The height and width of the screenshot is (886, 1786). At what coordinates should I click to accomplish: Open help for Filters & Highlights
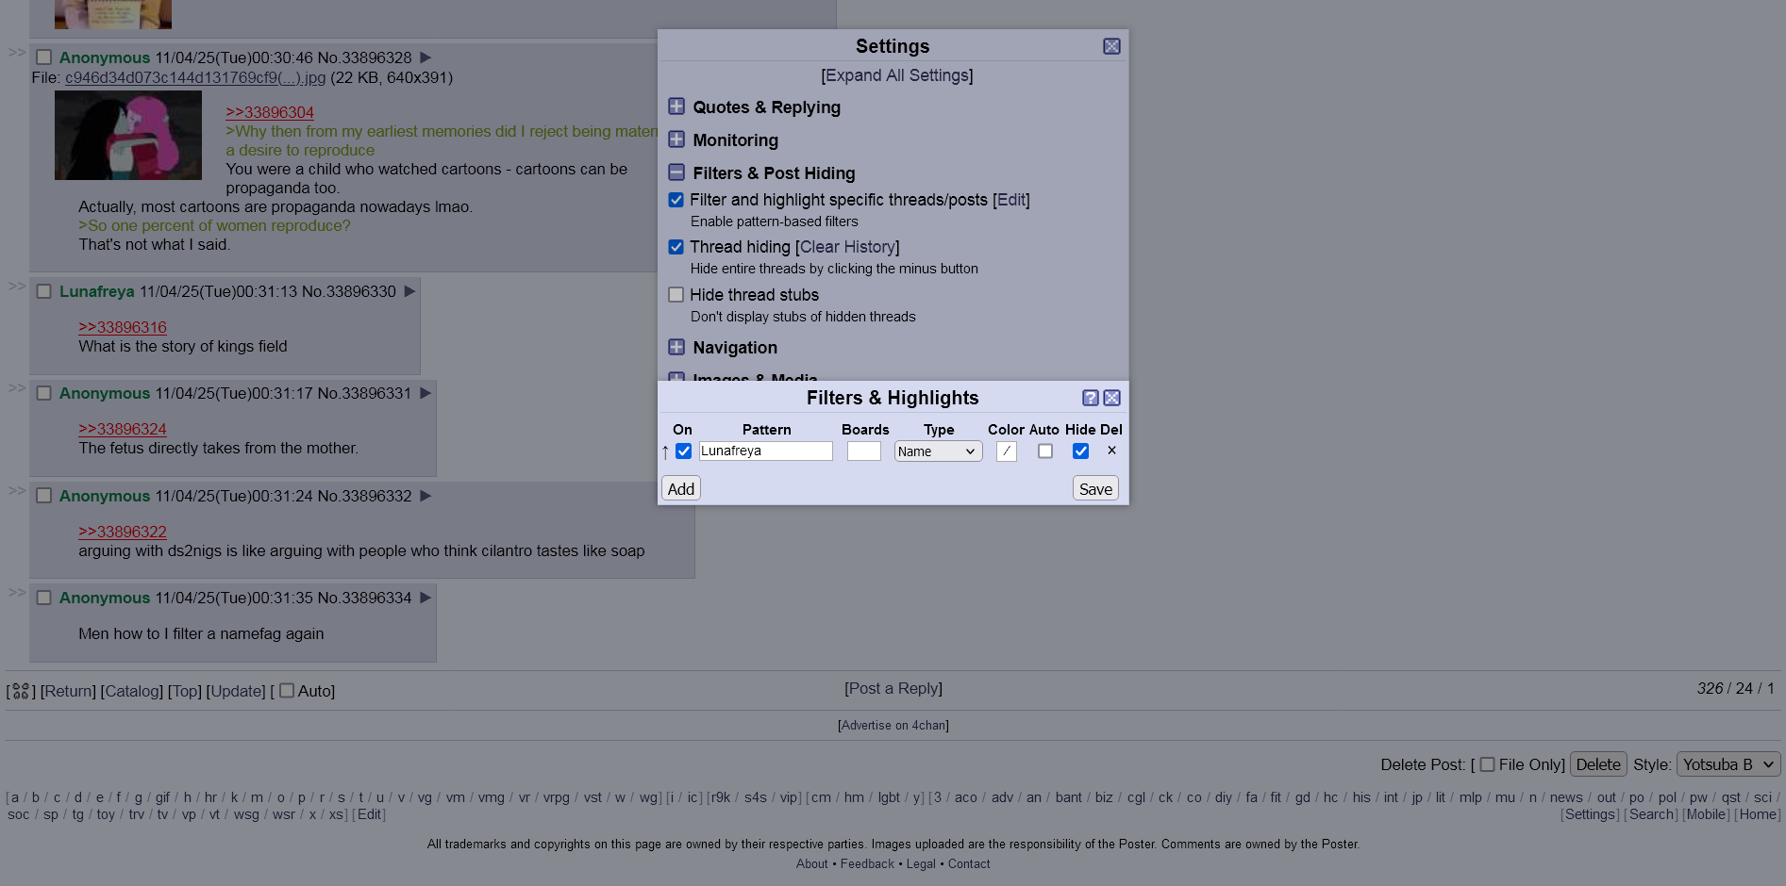[x=1091, y=398]
